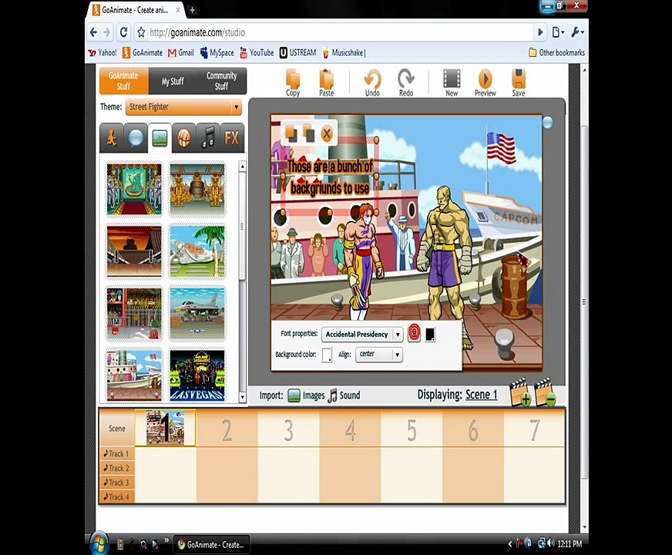Select Scene 1 thumbnail in timeline
Image resolution: width=672 pixels, height=555 pixels.
(x=166, y=428)
